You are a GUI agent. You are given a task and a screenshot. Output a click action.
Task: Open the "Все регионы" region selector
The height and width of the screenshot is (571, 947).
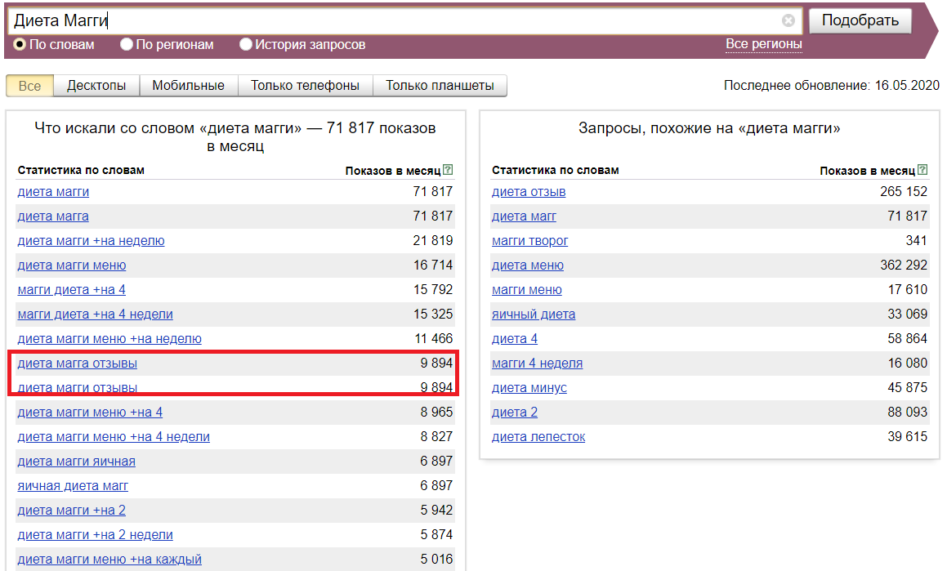coord(764,45)
